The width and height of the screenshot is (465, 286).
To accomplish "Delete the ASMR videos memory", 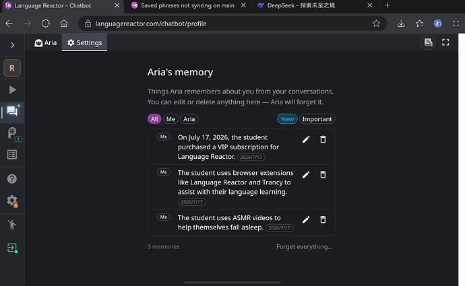I will [x=323, y=219].
